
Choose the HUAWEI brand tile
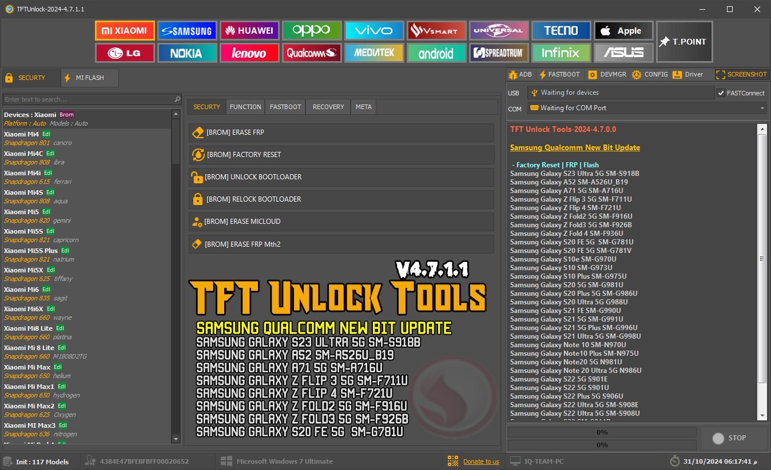249,30
